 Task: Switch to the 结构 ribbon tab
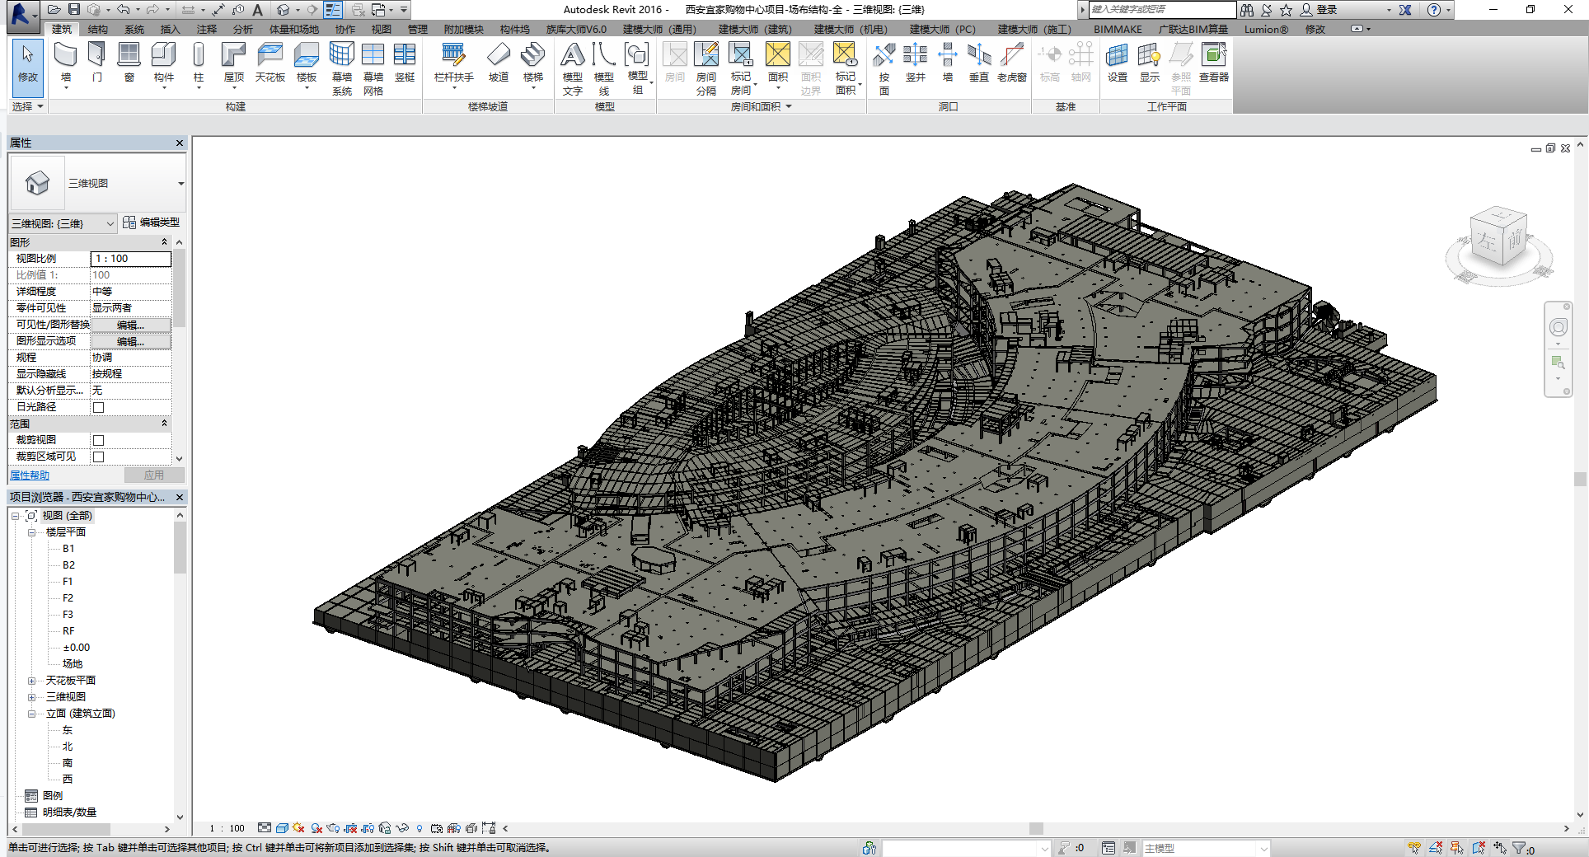98,29
